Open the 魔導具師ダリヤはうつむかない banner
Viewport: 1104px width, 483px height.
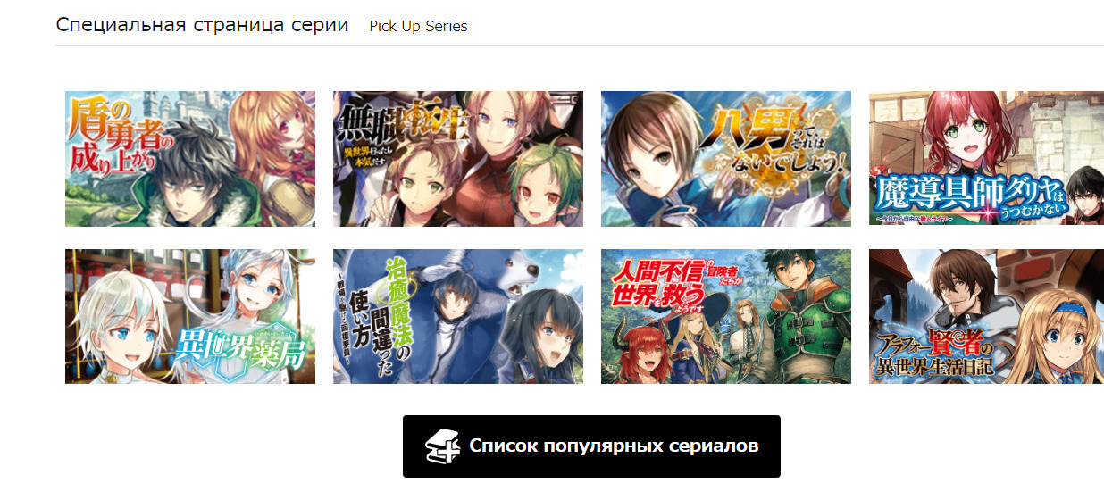pos(986,159)
